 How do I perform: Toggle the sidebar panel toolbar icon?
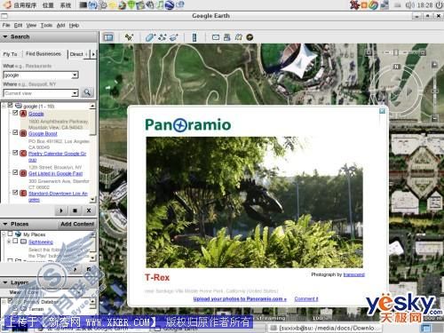108,37
